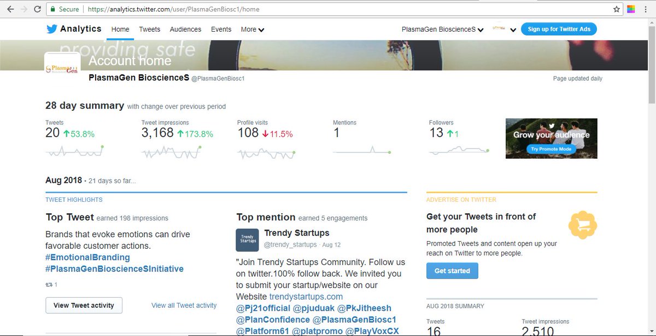656x336 pixels.
Task: Open the Audiences tab
Action: coord(185,29)
